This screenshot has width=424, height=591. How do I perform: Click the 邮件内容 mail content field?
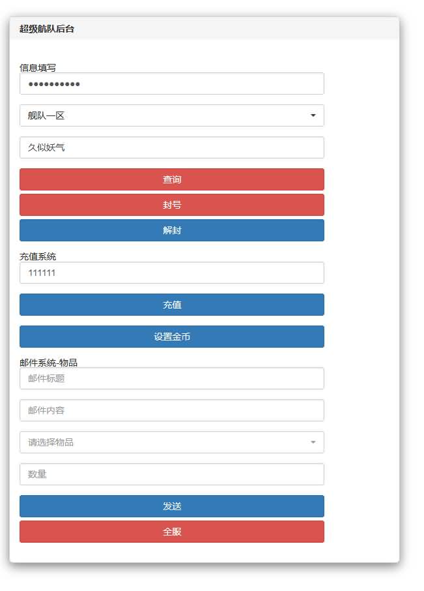(x=172, y=410)
